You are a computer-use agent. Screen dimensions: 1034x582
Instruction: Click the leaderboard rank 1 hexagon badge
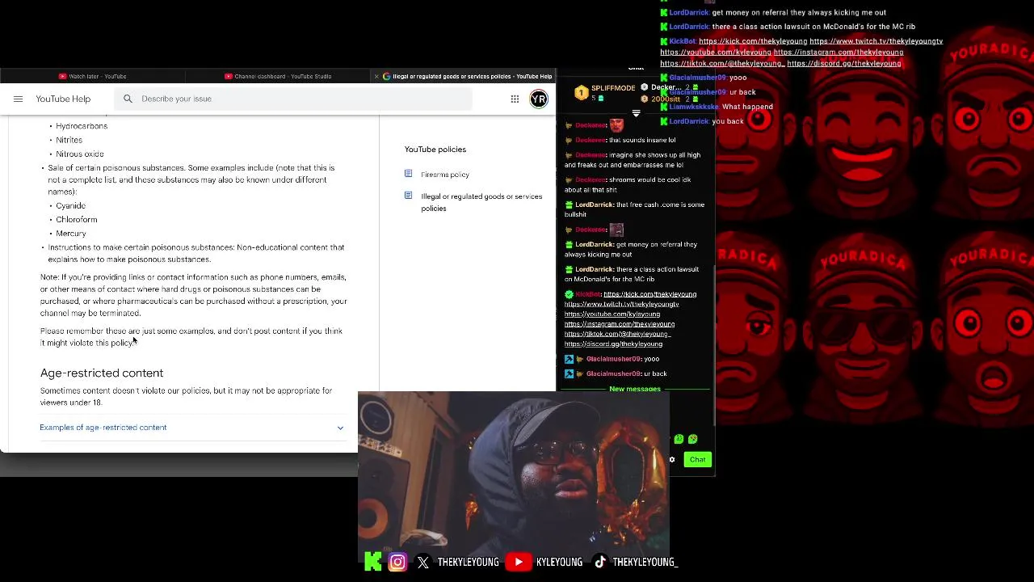(581, 93)
